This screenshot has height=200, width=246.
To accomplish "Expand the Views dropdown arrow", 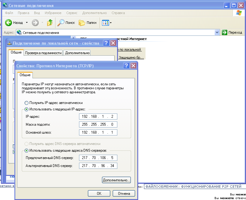I will [111, 23].
